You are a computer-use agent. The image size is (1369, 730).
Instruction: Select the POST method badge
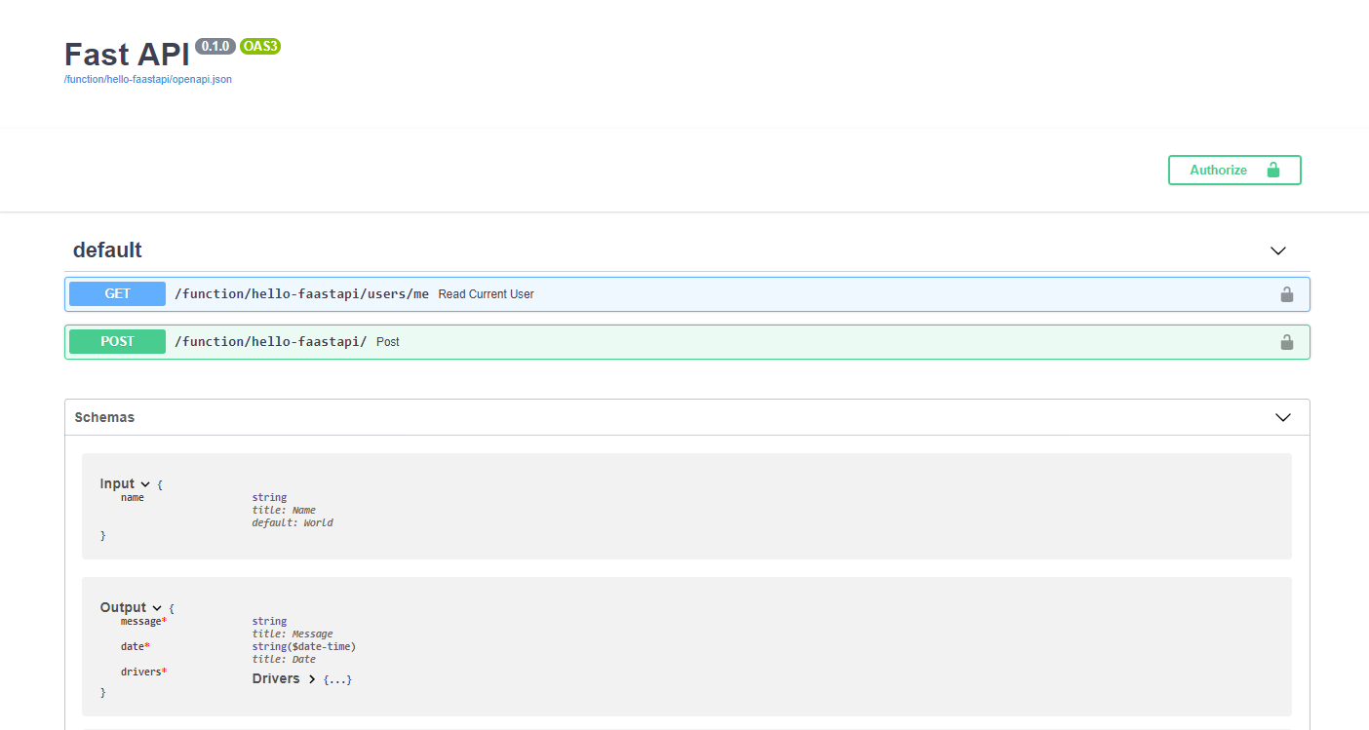pyautogui.click(x=116, y=341)
